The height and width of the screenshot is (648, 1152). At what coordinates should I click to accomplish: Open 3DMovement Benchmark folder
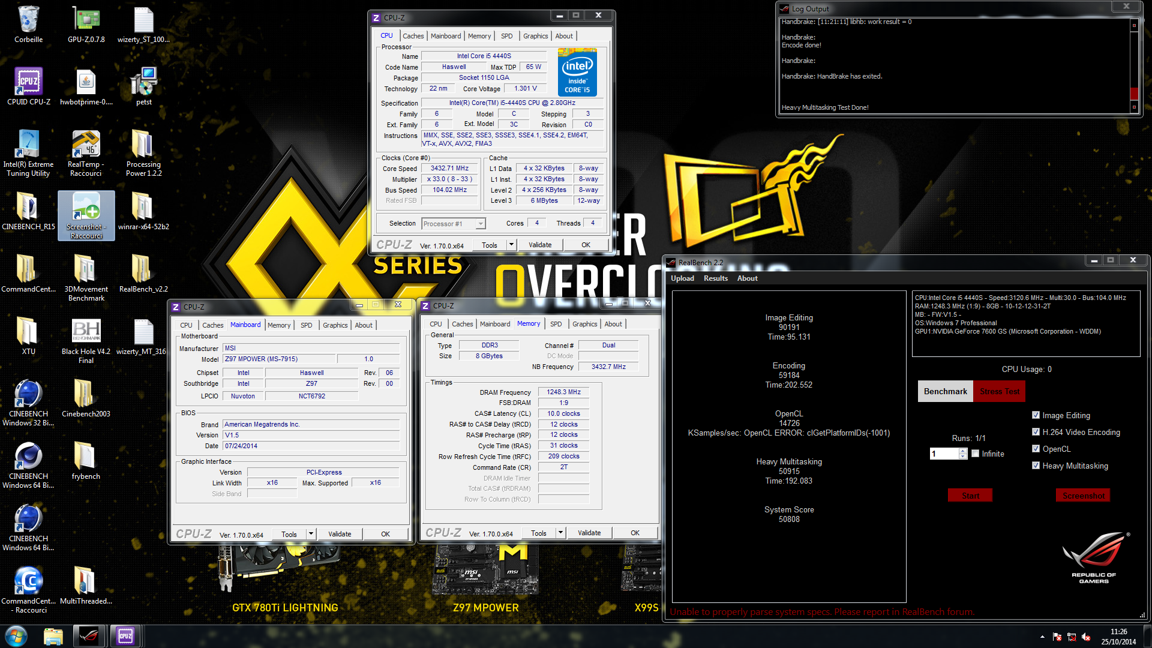(86, 278)
